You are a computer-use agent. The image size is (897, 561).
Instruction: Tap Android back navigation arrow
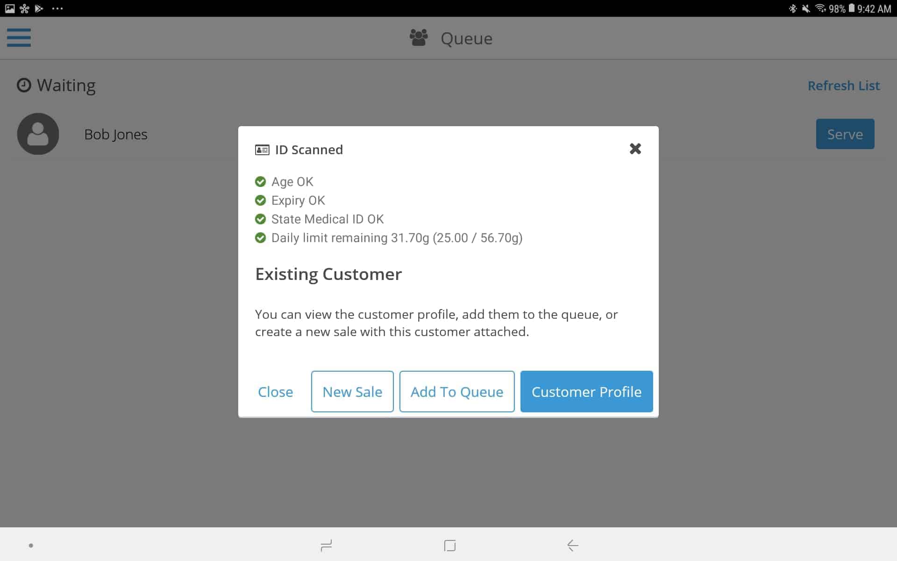[573, 545]
